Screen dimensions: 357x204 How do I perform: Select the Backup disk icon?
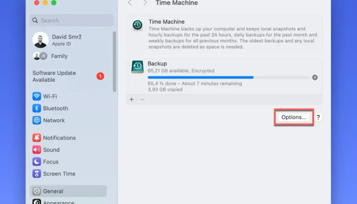(138, 67)
